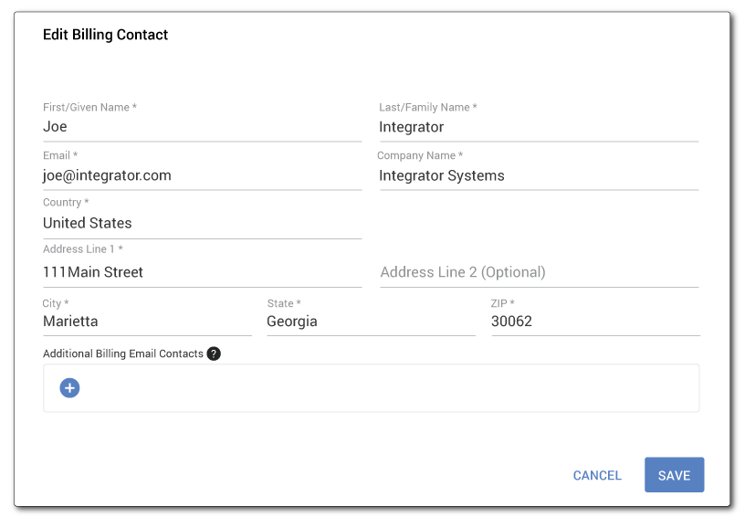Image resolution: width=745 pixels, height=528 pixels.
Task: Save the billing contact changes
Action: (674, 475)
